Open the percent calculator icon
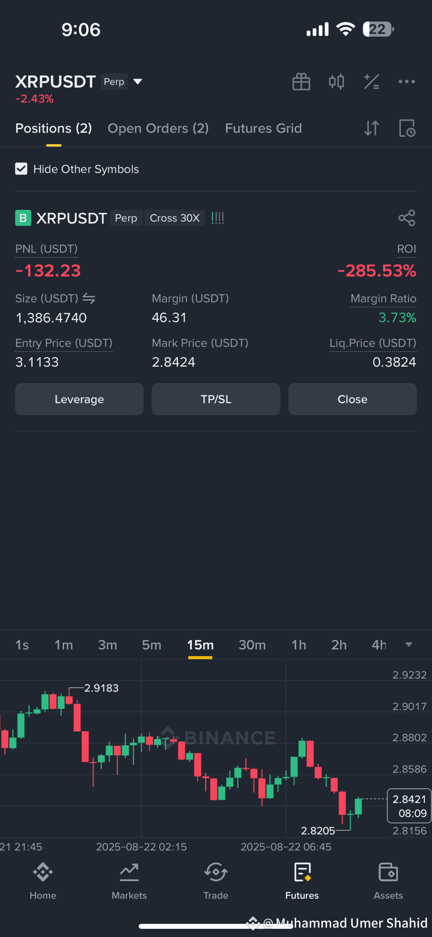The image size is (432, 937). pos(371,81)
